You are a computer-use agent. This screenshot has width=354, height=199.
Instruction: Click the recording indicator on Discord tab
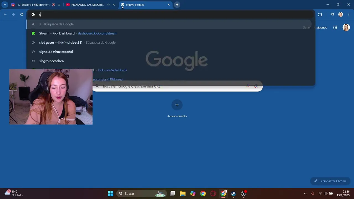click(53, 5)
